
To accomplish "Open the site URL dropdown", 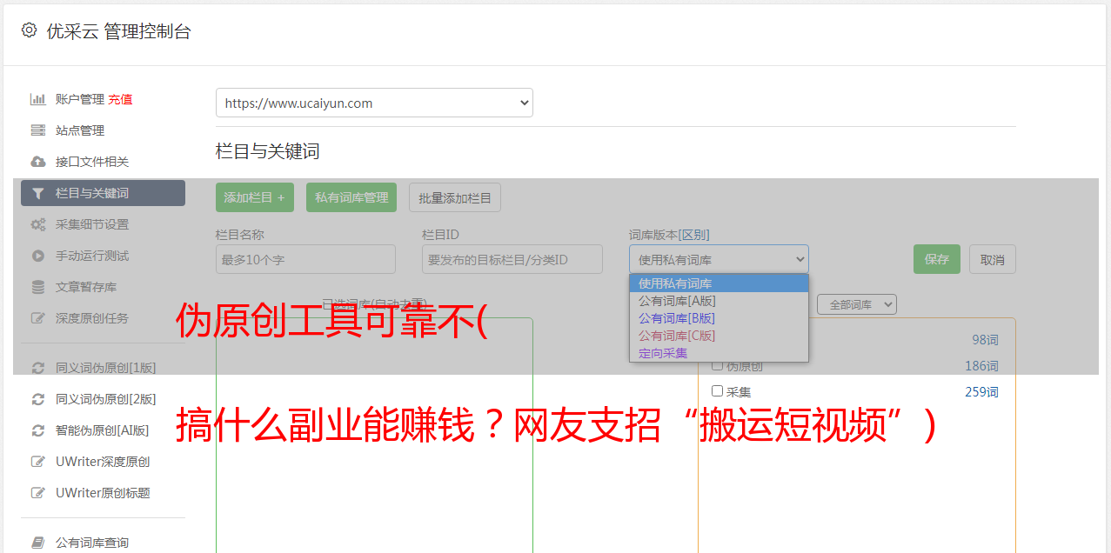I will pos(374,103).
